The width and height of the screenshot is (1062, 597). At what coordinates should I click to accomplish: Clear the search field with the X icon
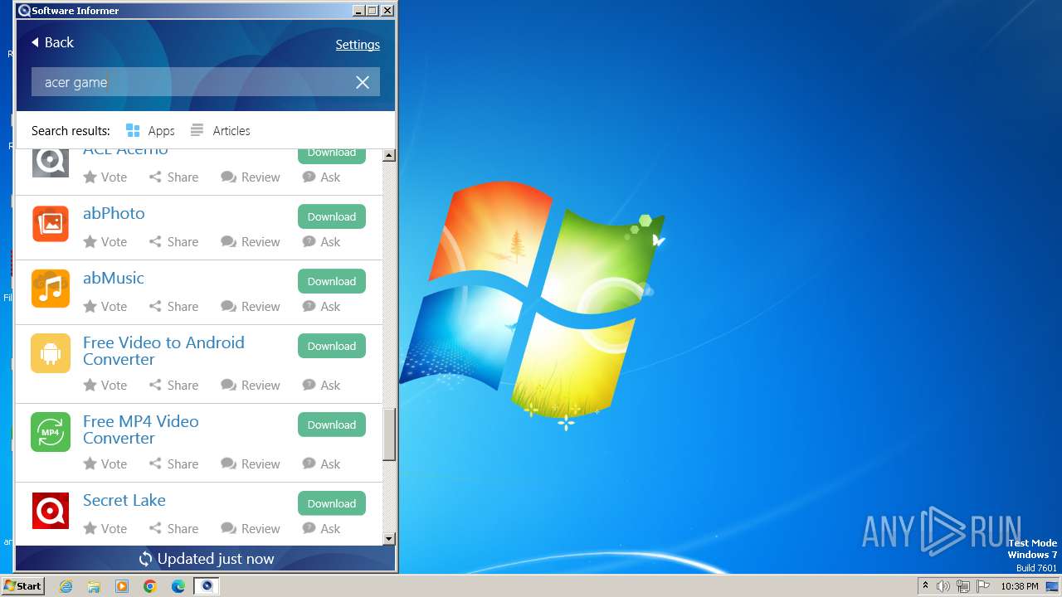point(363,82)
